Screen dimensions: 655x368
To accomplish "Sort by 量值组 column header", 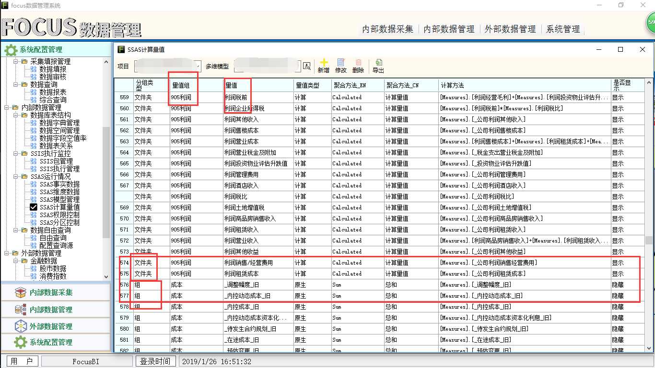I will click(x=197, y=85).
